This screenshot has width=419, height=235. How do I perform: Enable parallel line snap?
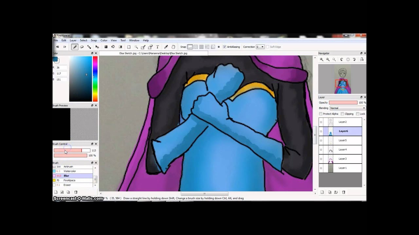pyautogui.click(x=195, y=47)
